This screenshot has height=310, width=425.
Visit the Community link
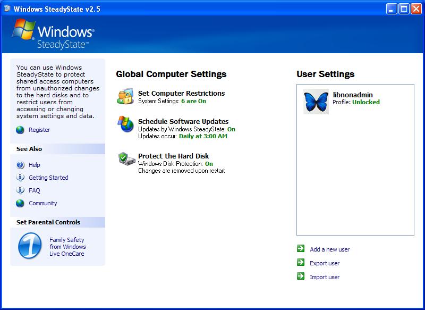(x=43, y=203)
